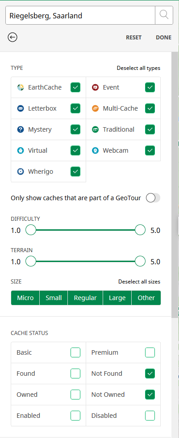Click the RESET button

(x=133, y=38)
